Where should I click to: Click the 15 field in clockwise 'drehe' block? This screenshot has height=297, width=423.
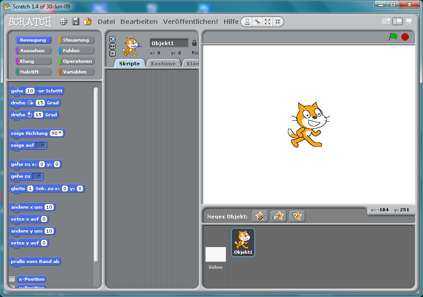click(40, 103)
